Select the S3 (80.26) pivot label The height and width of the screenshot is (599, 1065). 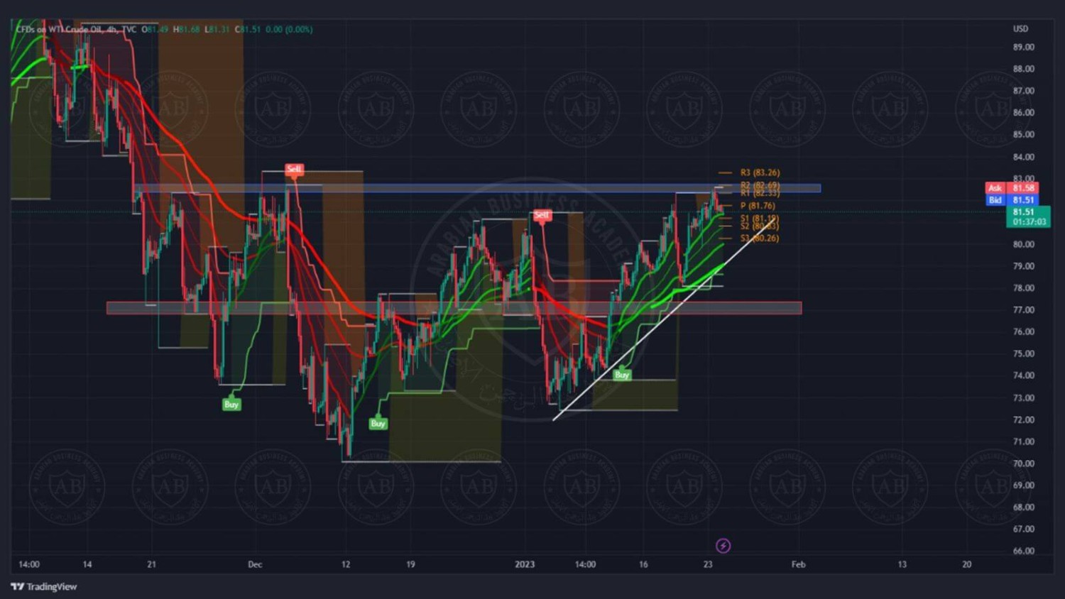760,238
